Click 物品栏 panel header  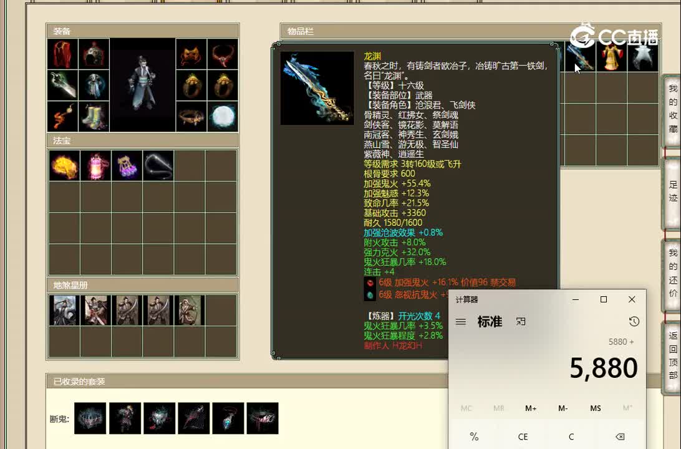(470, 31)
